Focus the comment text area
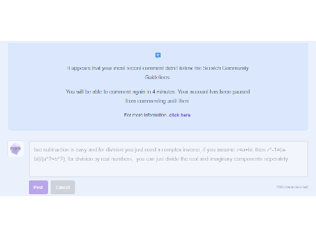The height and width of the screenshot is (237, 316). pos(169,159)
